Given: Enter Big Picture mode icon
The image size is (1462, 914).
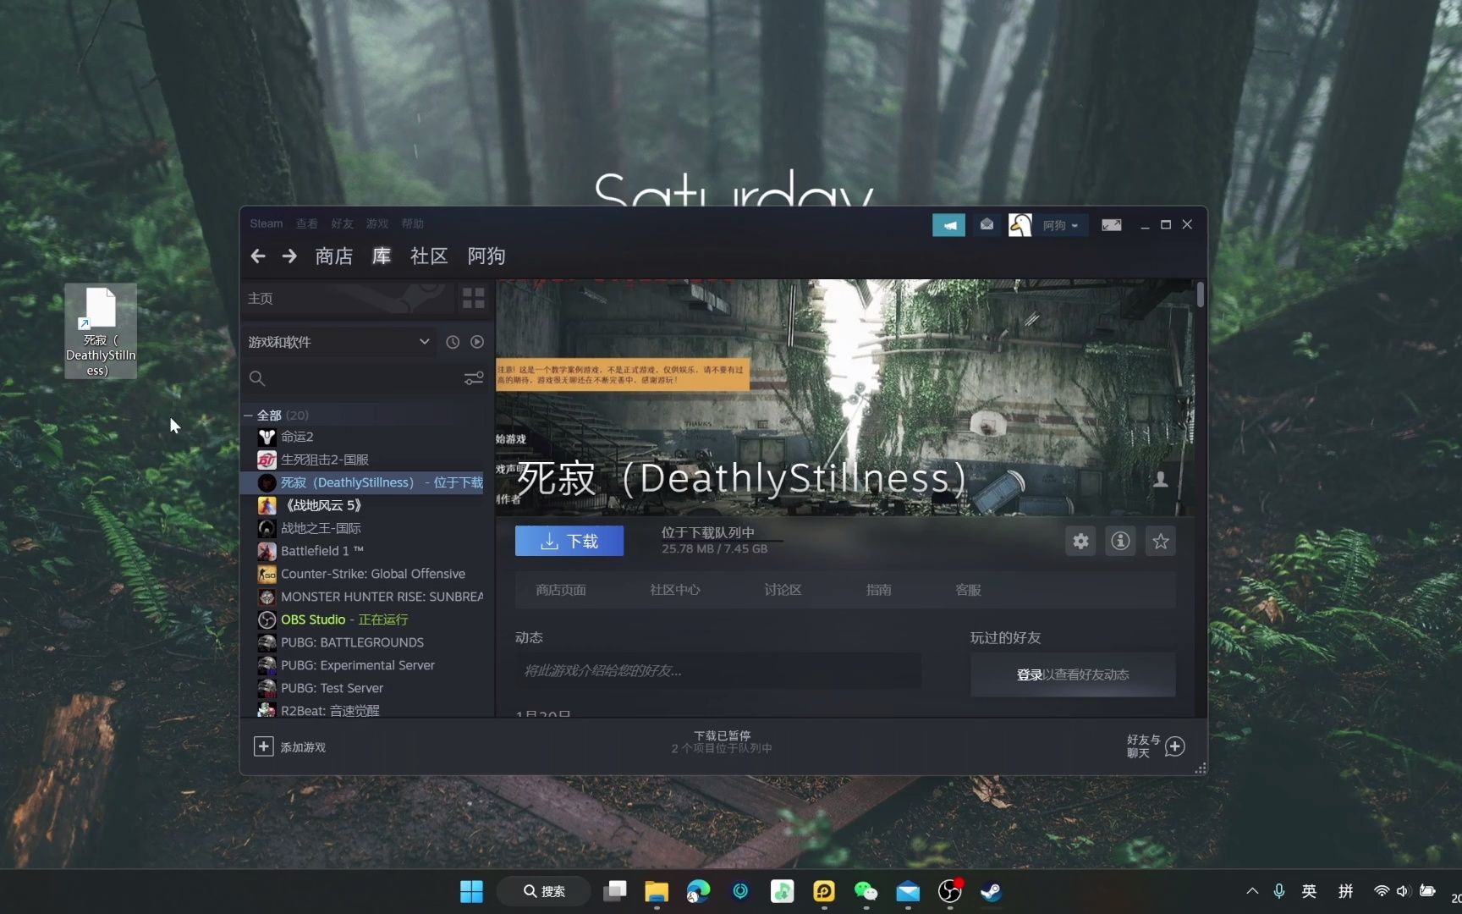Looking at the screenshot, I should (1111, 225).
